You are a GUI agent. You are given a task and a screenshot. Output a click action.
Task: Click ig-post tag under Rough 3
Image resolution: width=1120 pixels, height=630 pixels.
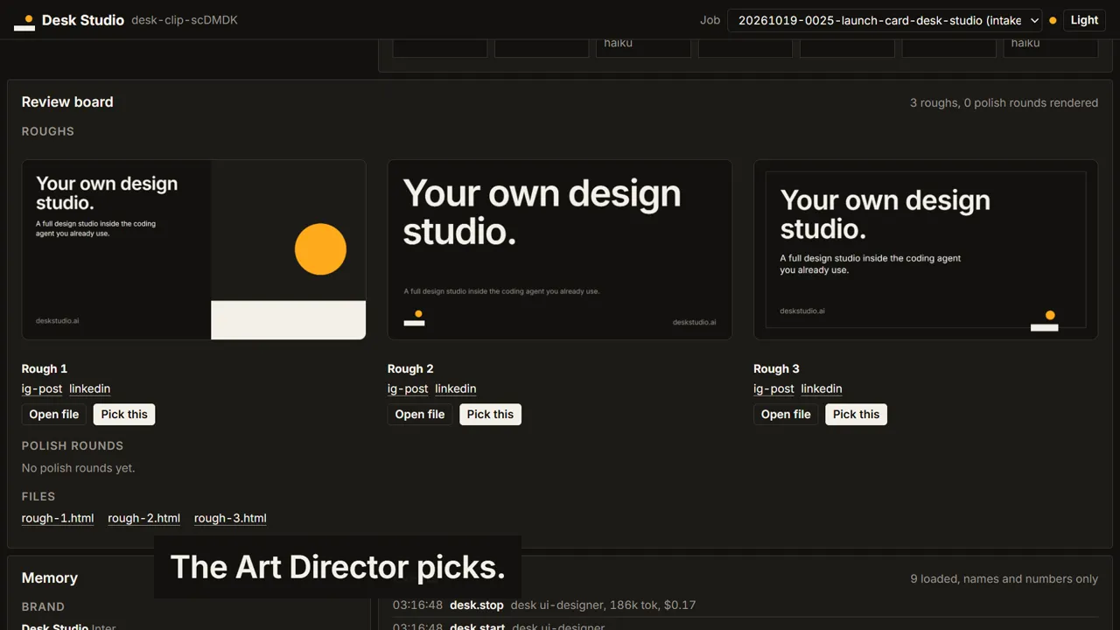click(773, 388)
